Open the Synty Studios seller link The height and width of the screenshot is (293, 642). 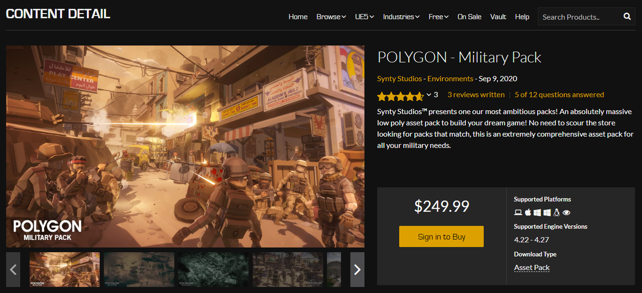pos(399,79)
